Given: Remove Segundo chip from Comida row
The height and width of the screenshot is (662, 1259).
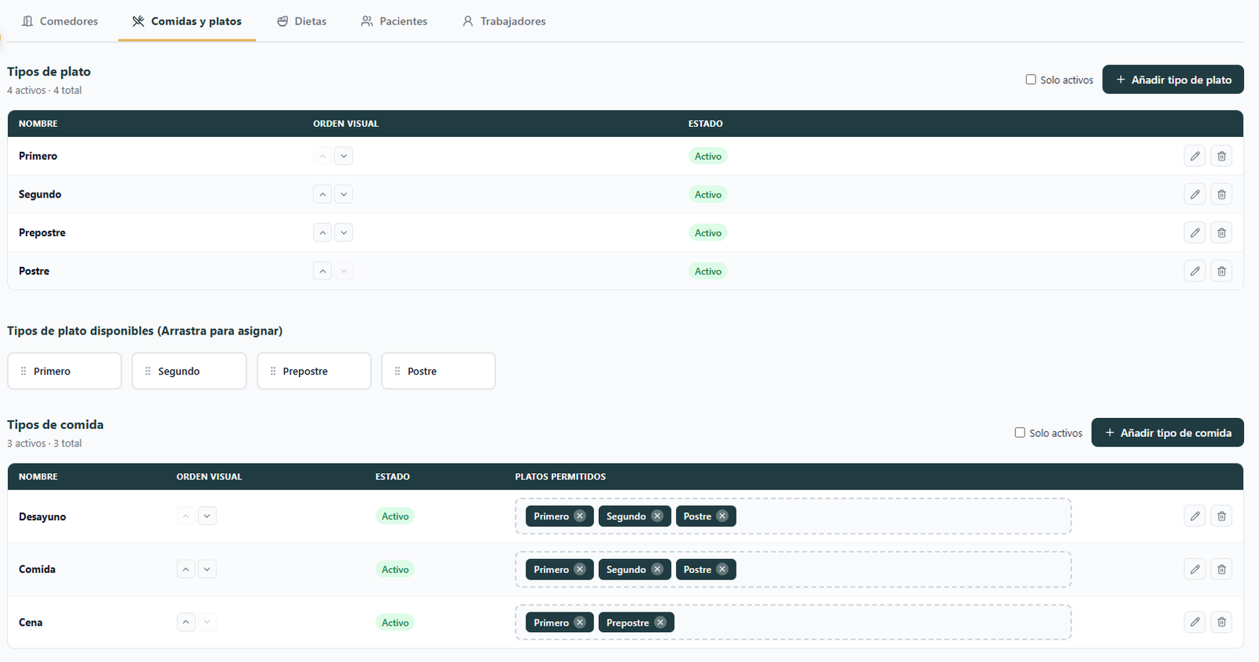Looking at the screenshot, I should click(x=657, y=569).
